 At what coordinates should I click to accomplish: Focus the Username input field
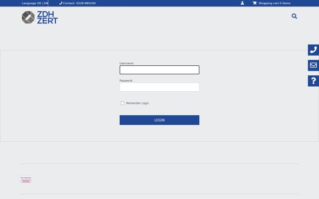(159, 70)
